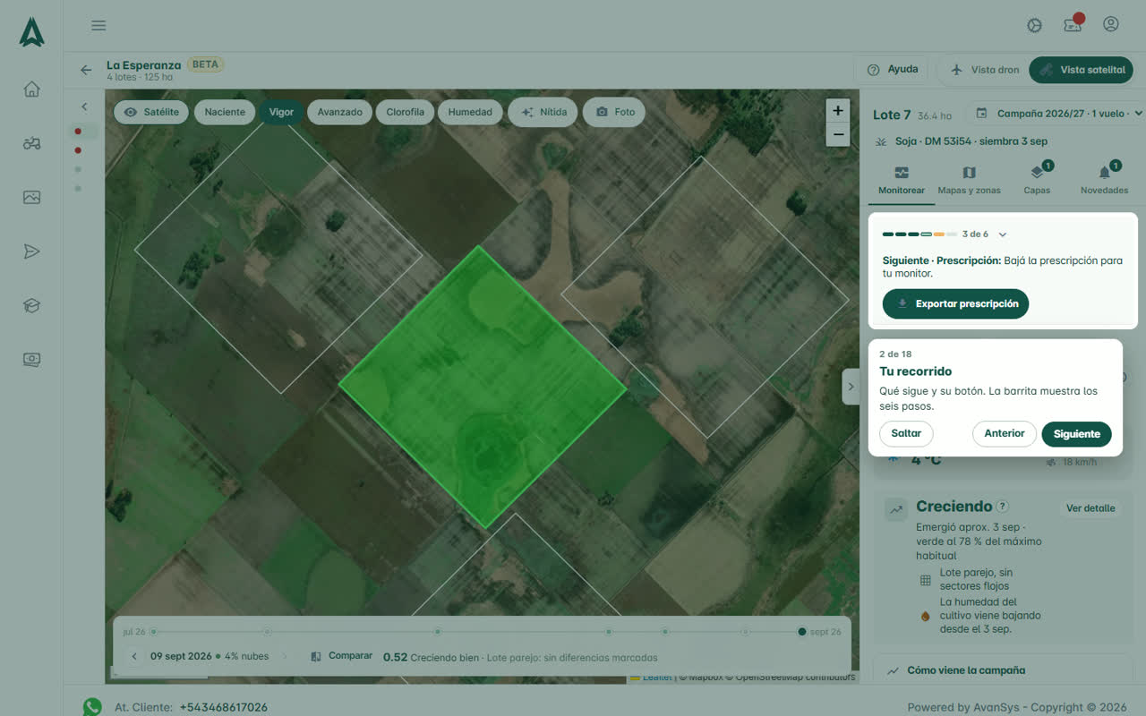Viewport: 1146px width, 716px height.
Task: Expand the campaign selector dropdown
Action: pos(1058,114)
